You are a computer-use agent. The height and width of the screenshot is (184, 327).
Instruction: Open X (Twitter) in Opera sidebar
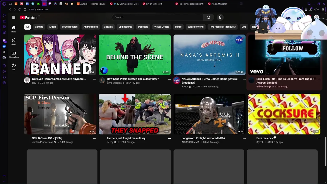pyautogui.click(x=4, y=52)
